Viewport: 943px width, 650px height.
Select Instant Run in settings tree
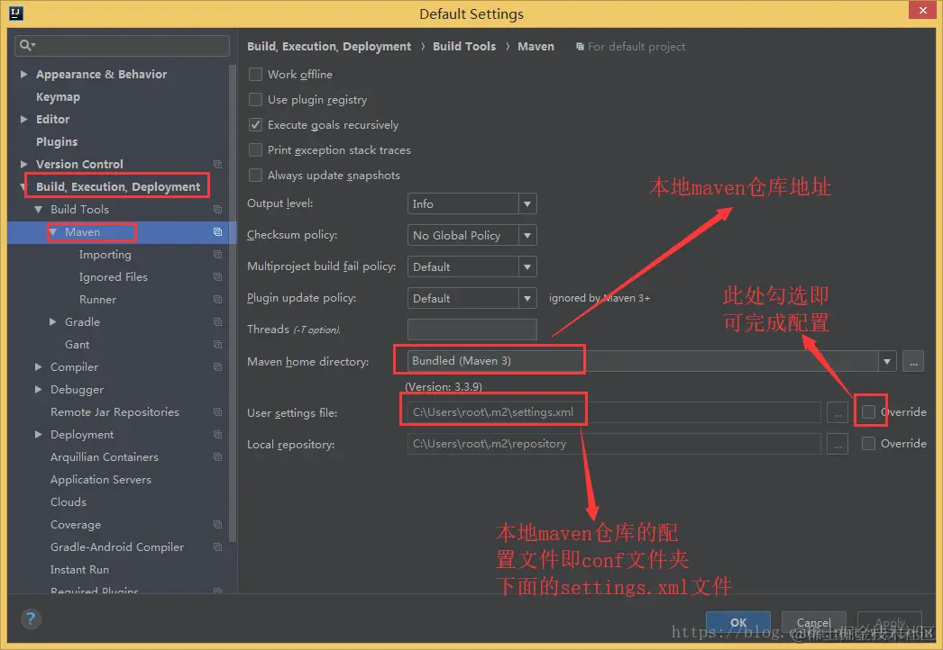[79, 570]
